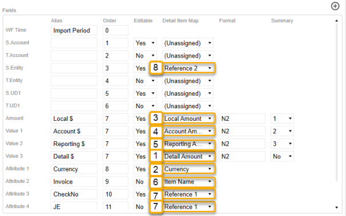The width and height of the screenshot is (346, 216).
Task: Expand Attribute 1 Currency detail map dropdown
Action: click(188, 169)
